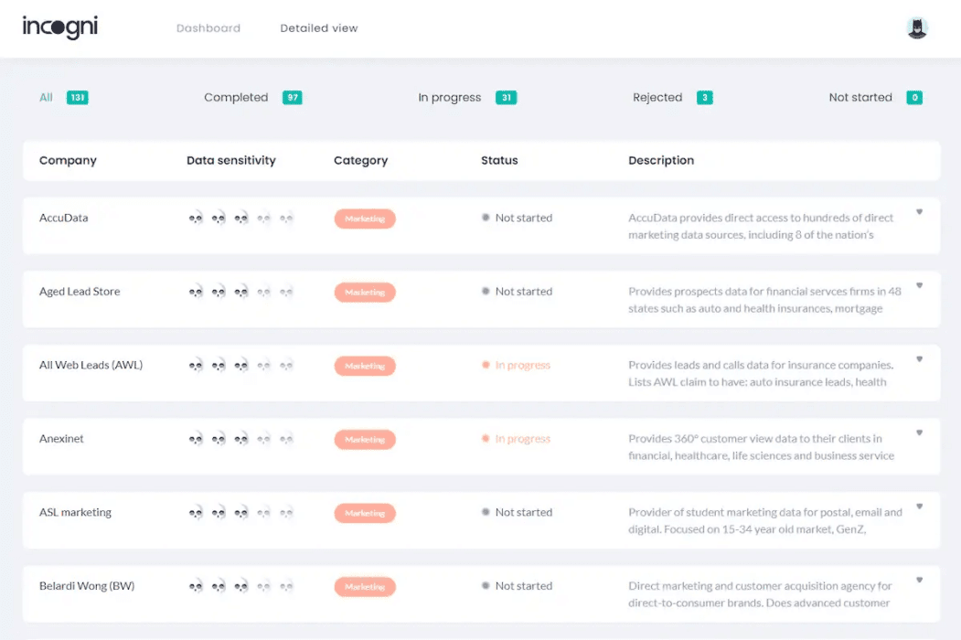
Task: Open the Detailed view tab
Action: coord(319,28)
